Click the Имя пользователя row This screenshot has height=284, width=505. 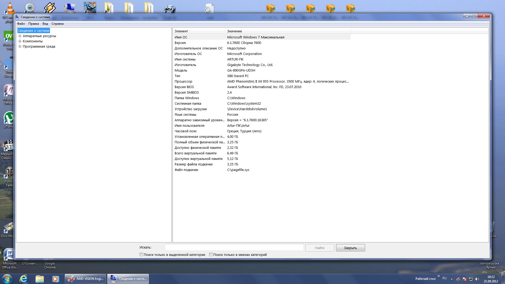(262, 125)
